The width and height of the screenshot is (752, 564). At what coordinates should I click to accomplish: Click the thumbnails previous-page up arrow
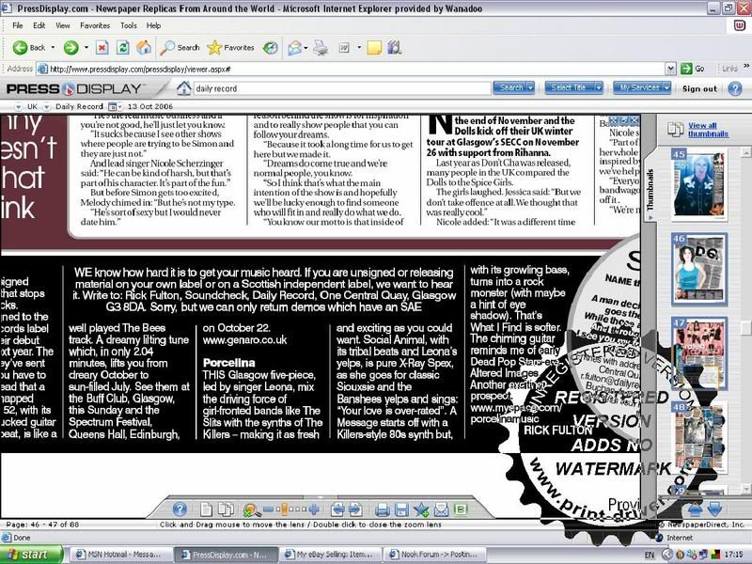695,509
